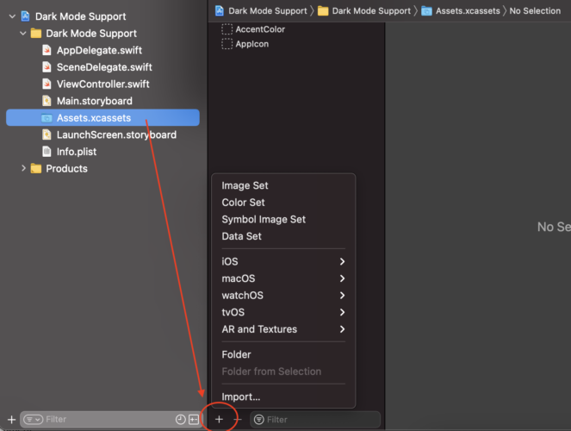Open LaunchScreen.storyboard file

116,134
